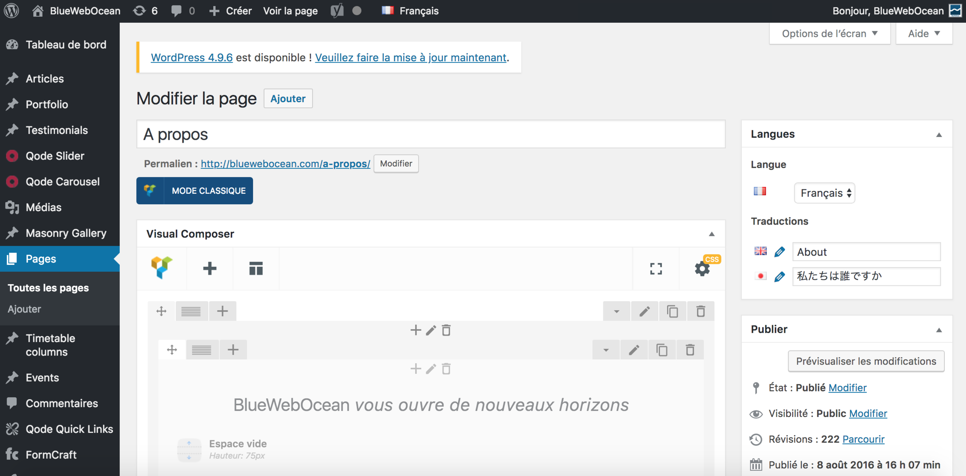The image size is (966, 476).
Task: Click the first row's clone icon
Action: point(672,311)
